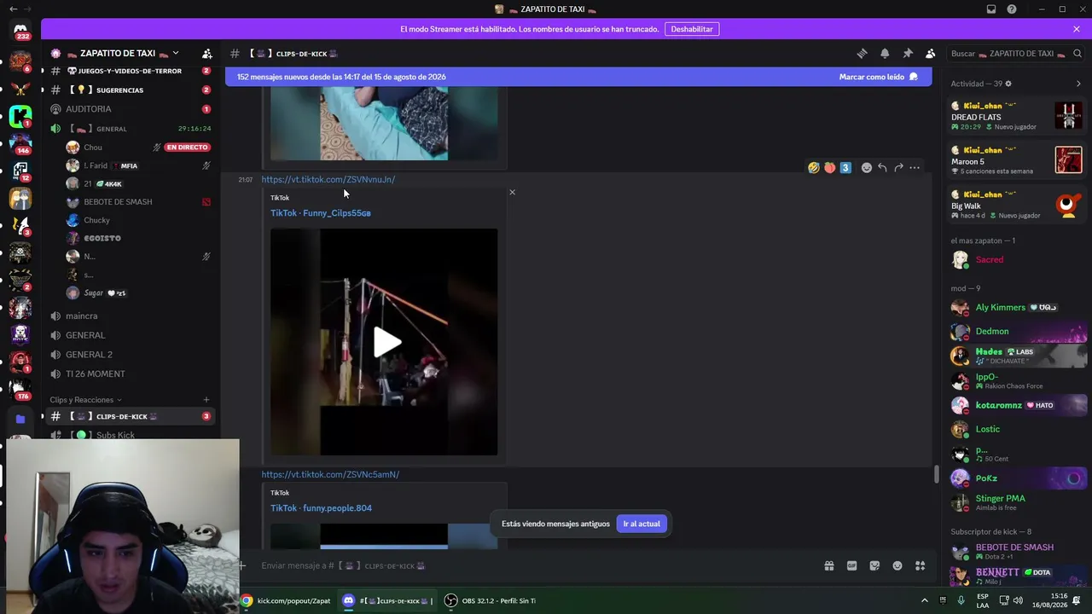
Task: Mark messages as read
Action: tap(878, 77)
